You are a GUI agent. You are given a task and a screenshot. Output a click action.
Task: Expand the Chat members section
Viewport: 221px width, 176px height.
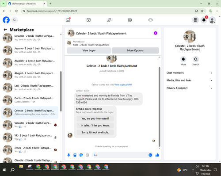(x=190, y=73)
